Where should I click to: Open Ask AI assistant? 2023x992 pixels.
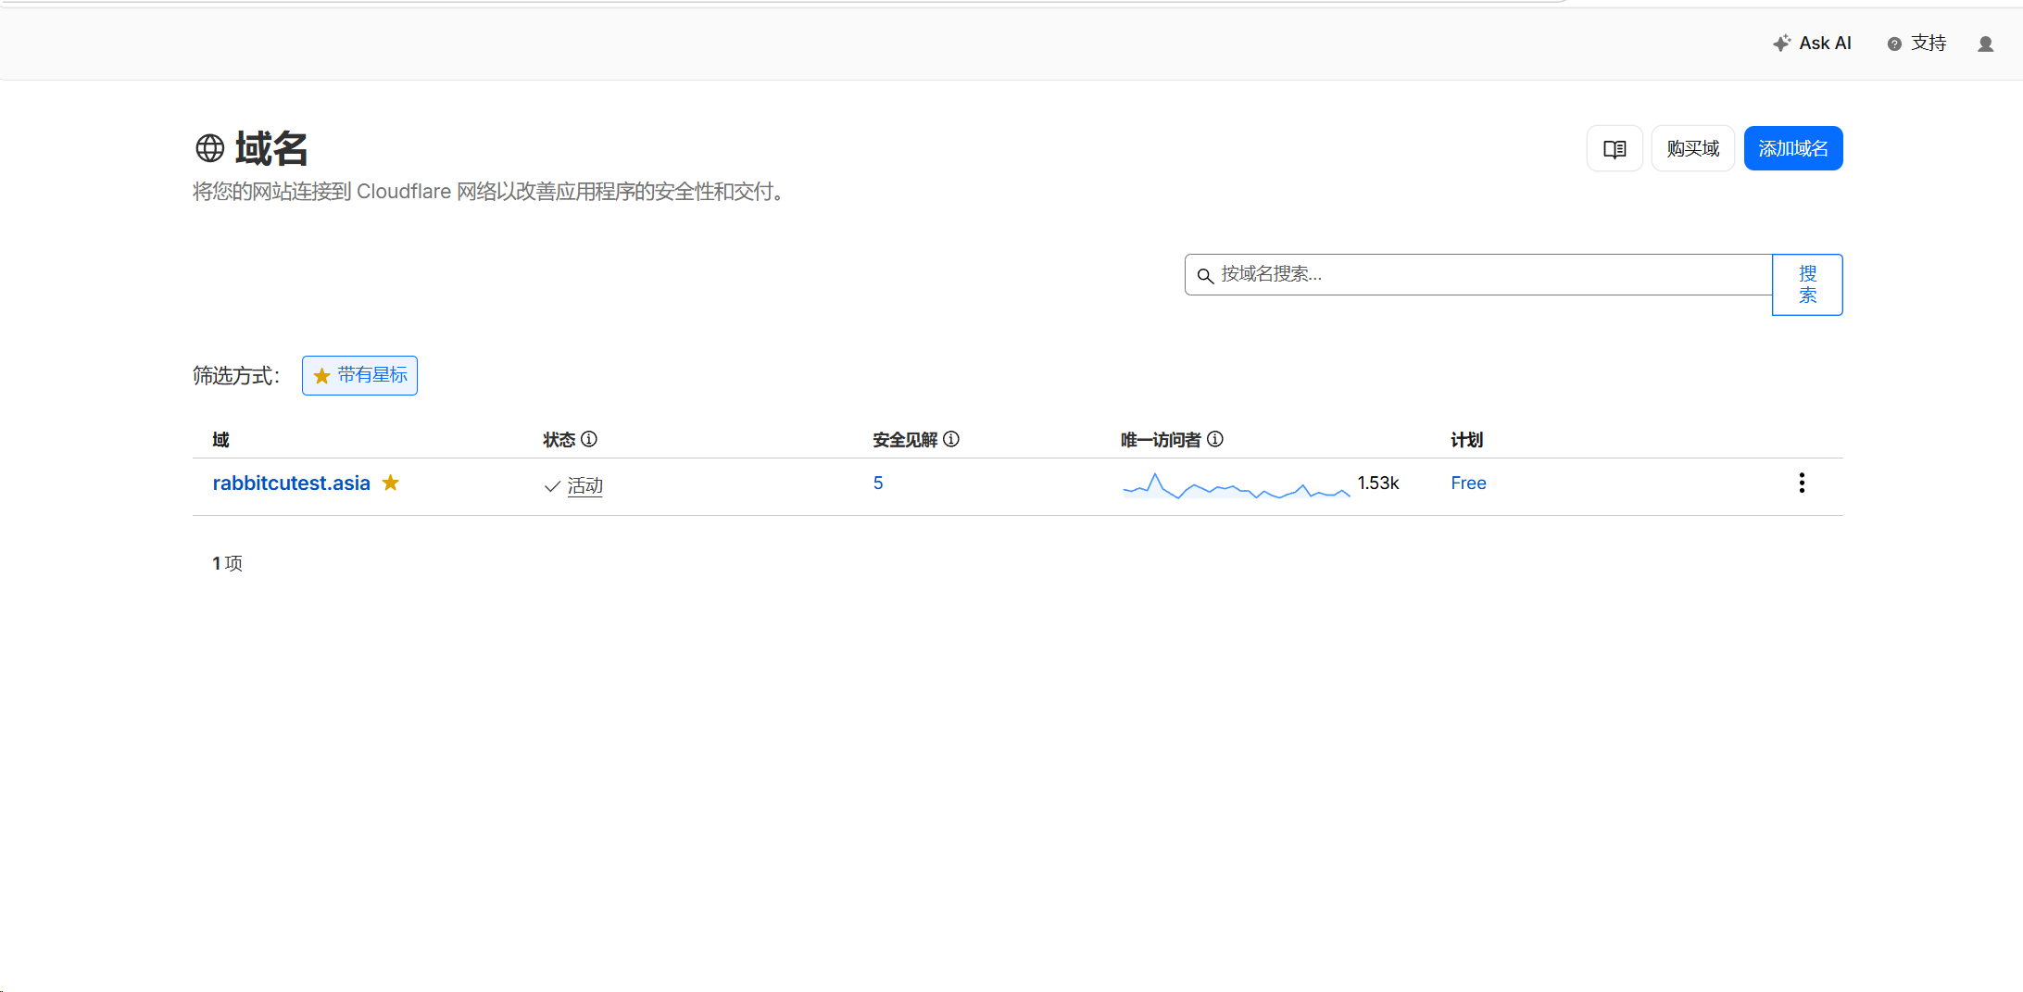[1812, 44]
